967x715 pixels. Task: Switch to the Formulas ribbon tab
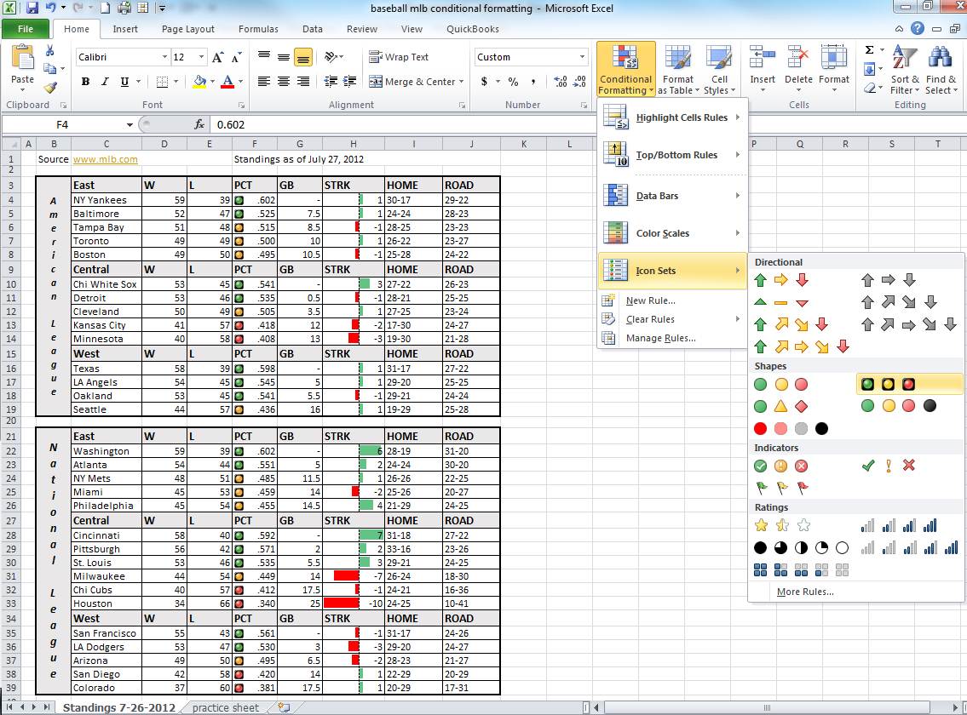[x=258, y=28]
